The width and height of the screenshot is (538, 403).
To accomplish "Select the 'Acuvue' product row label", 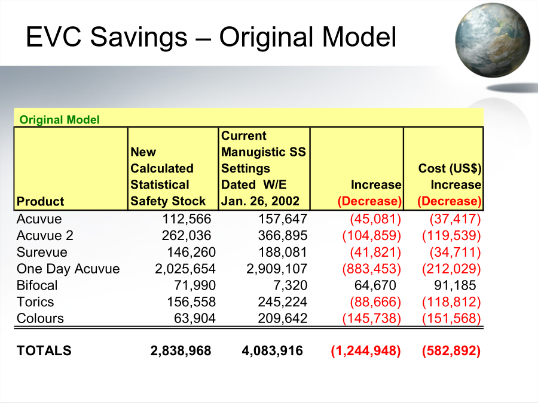I will (39, 219).
